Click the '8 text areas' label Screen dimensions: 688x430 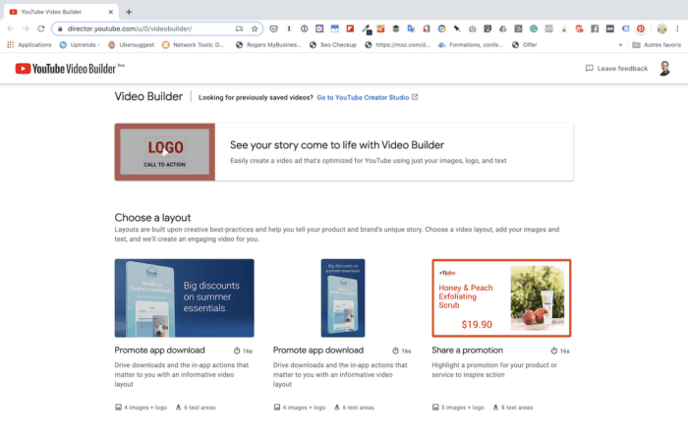coord(517,407)
